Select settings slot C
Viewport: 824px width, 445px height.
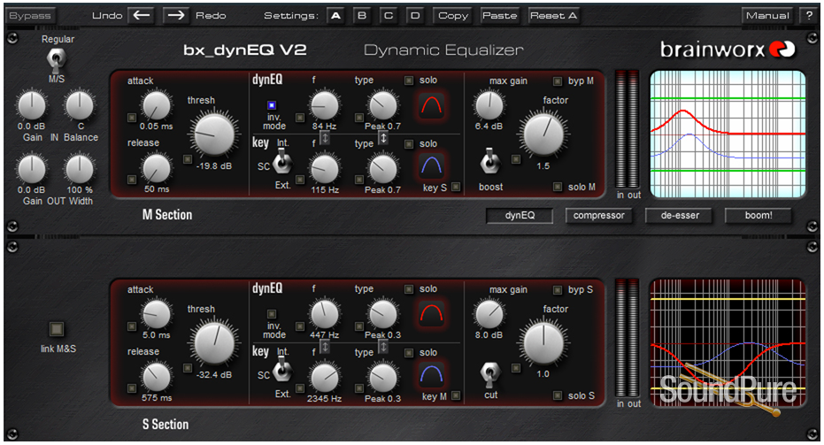click(x=389, y=15)
